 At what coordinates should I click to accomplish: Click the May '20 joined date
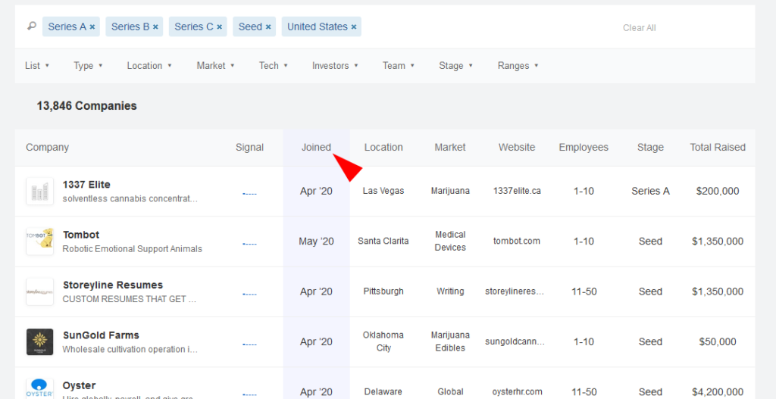click(x=316, y=242)
